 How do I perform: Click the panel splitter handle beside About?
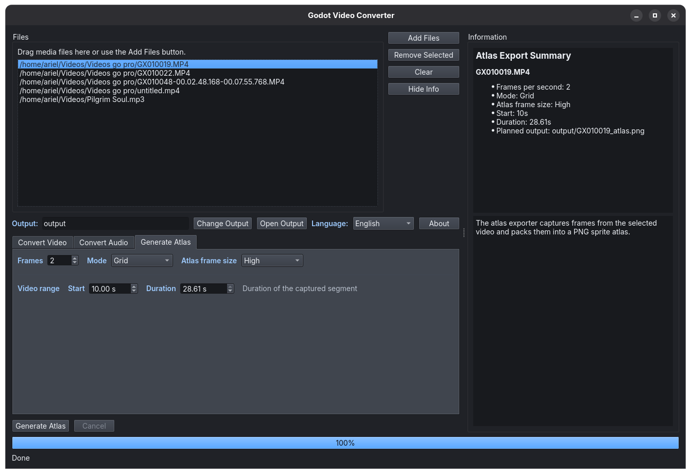coord(463,233)
